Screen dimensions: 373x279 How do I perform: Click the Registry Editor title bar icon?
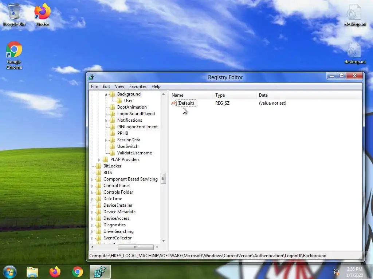[91, 77]
